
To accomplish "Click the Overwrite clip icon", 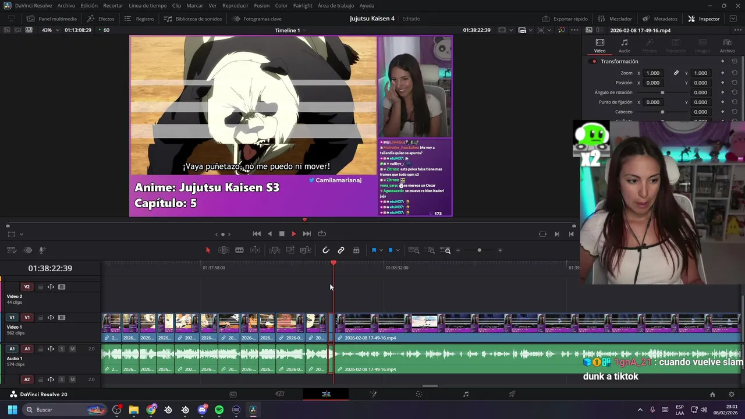I will point(290,250).
